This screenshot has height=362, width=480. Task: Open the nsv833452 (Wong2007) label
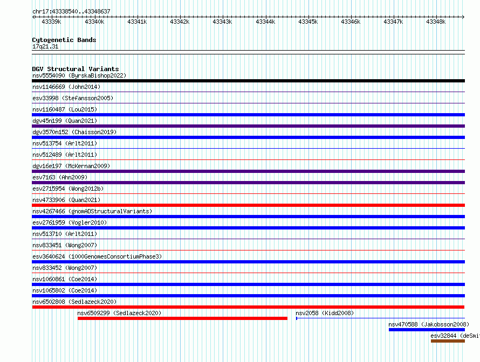pos(65,268)
